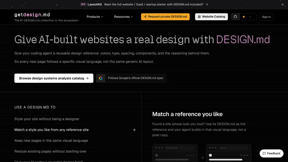Click the GitHub star count dash
This screenshot has height=162, width=288.
[x=250, y=17]
